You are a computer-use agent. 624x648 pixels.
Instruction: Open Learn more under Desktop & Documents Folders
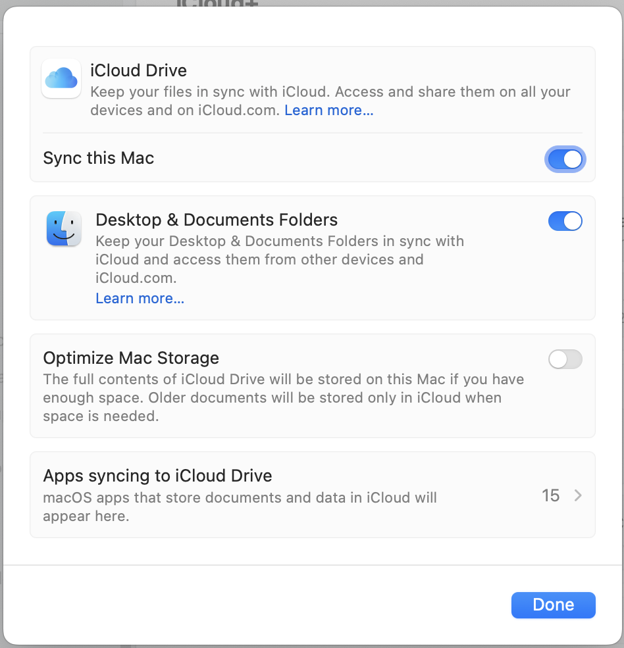click(140, 298)
